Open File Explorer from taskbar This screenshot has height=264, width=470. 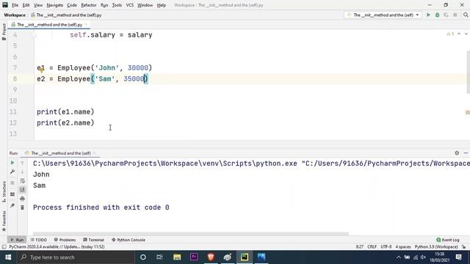pyautogui.click(x=177, y=257)
